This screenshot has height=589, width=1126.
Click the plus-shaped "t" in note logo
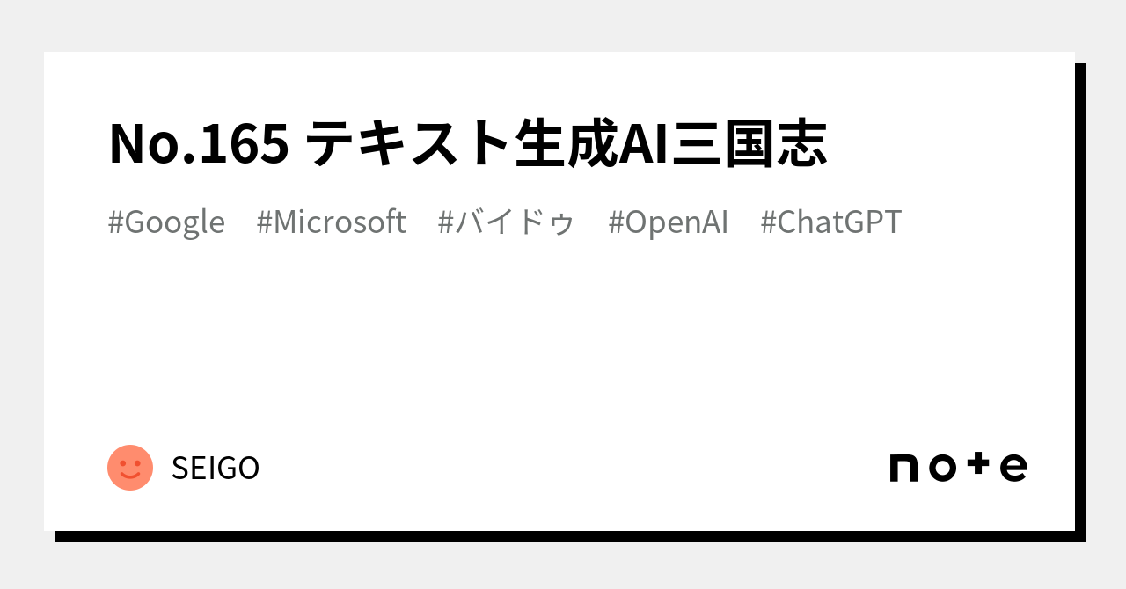[976, 466]
